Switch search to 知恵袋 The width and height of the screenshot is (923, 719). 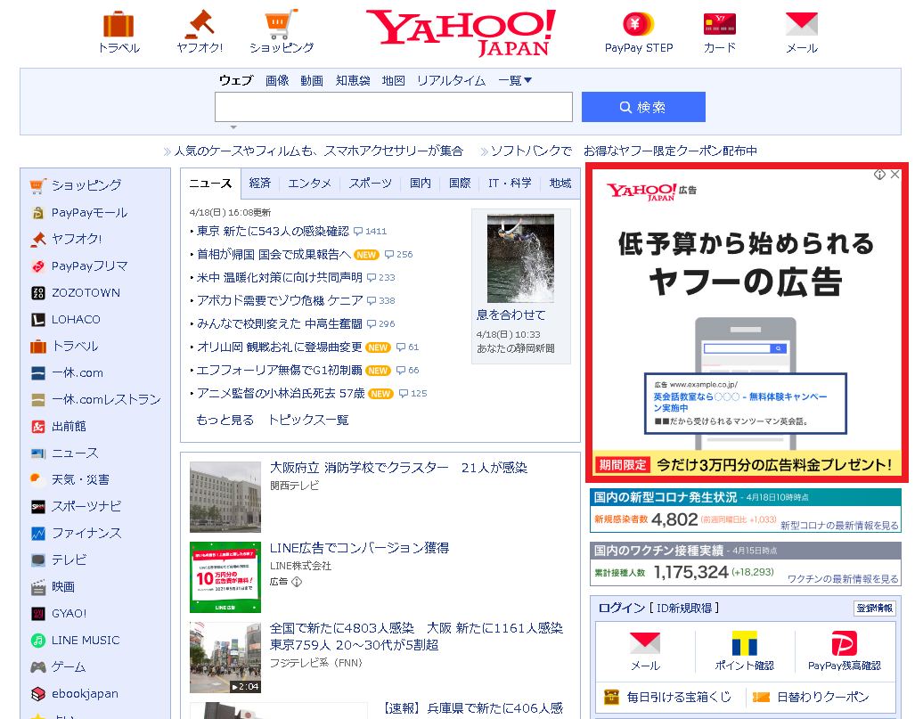353,81
